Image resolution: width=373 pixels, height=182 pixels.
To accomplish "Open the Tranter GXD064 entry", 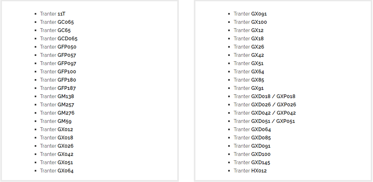I will (252, 129).
